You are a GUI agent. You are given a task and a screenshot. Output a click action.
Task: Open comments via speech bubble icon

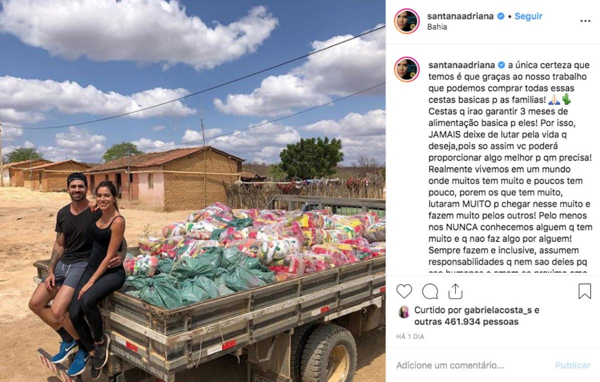[430, 291]
